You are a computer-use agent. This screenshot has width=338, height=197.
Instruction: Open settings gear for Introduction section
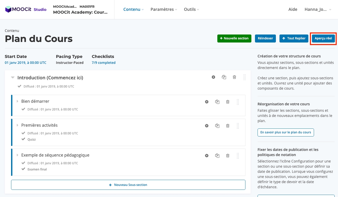pos(213,77)
